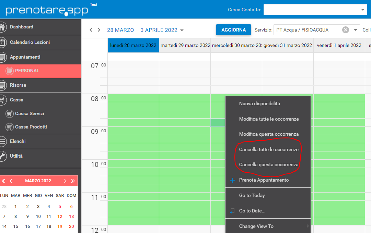Select Modifica questa occorrenza

[x=268, y=134]
